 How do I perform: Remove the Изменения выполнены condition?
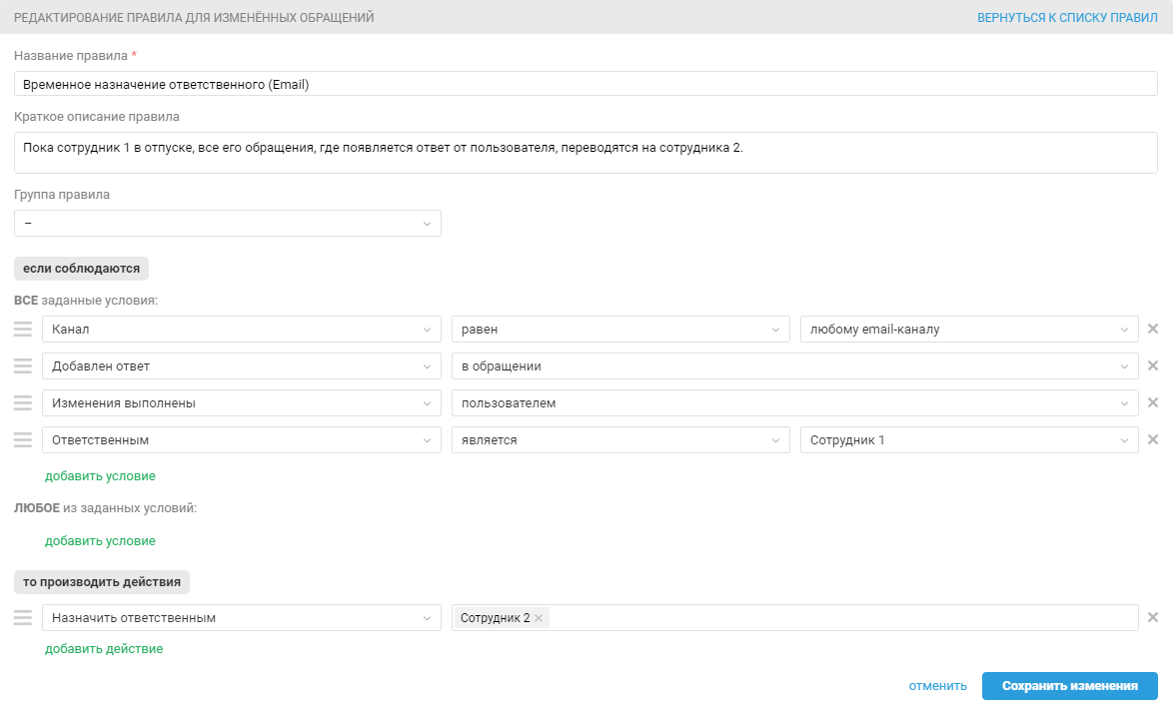(1153, 402)
